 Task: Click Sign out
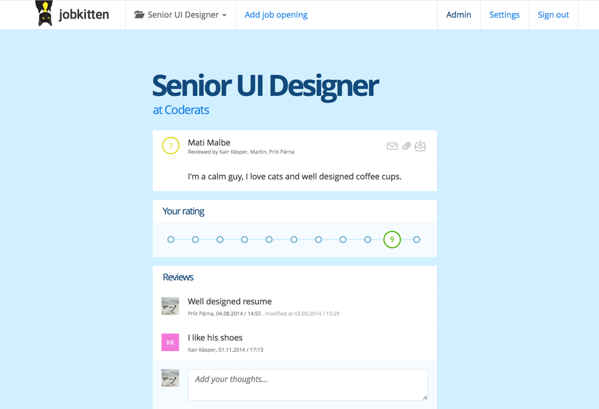pyautogui.click(x=553, y=15)
